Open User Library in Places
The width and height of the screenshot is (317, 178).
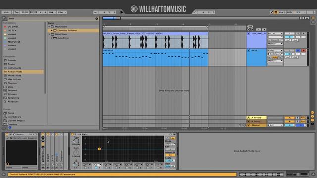click(14, 117)
